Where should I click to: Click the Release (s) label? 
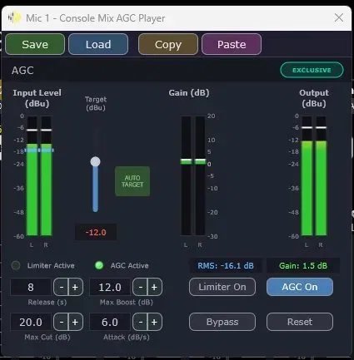[47, 302]
